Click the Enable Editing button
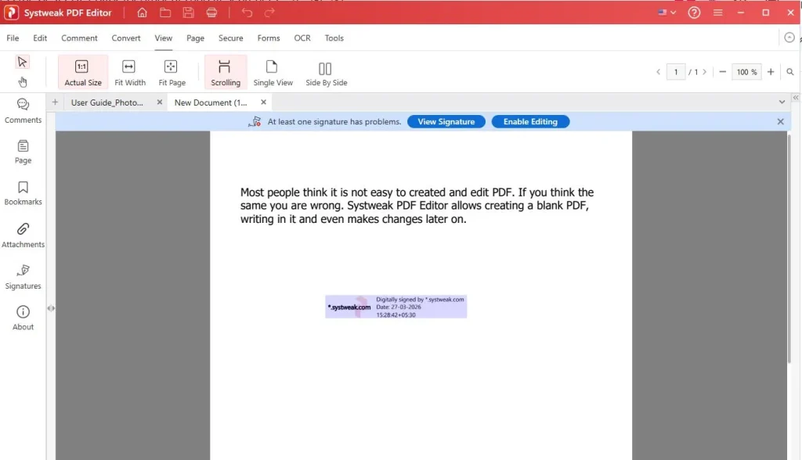This screenshot has height=460, width=802. 530,121
